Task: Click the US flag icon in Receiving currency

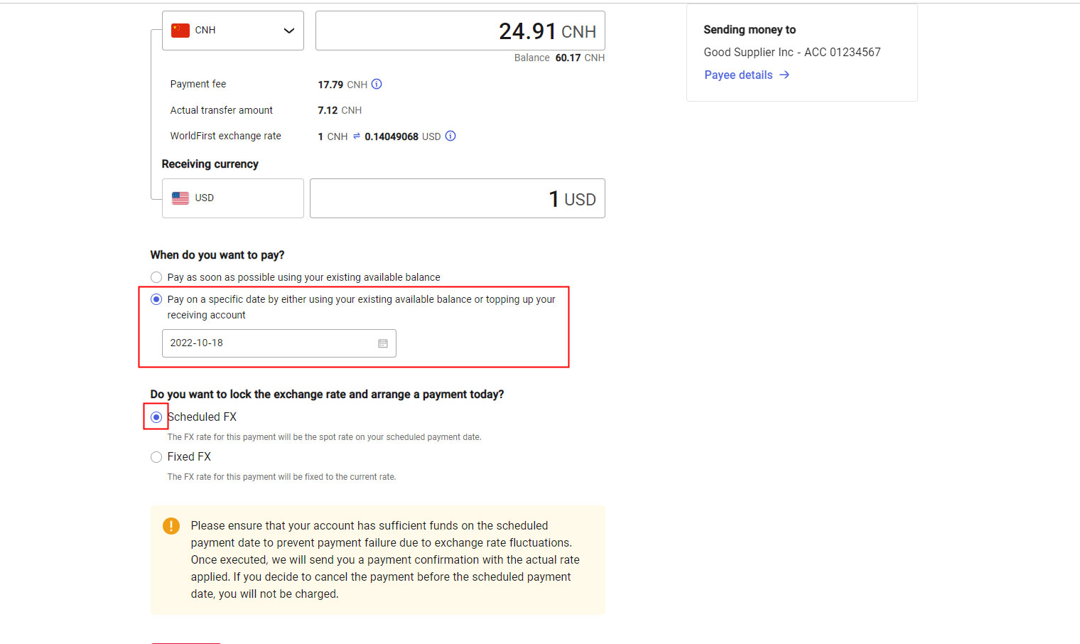Action: click(x=180, y=198)
